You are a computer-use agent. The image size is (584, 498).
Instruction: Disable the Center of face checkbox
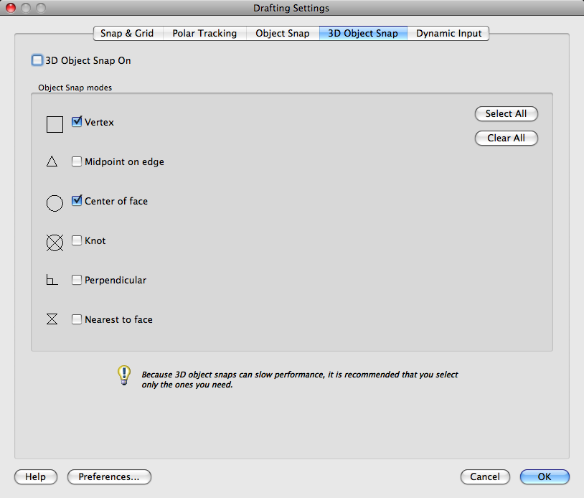(x=77, y=201)
